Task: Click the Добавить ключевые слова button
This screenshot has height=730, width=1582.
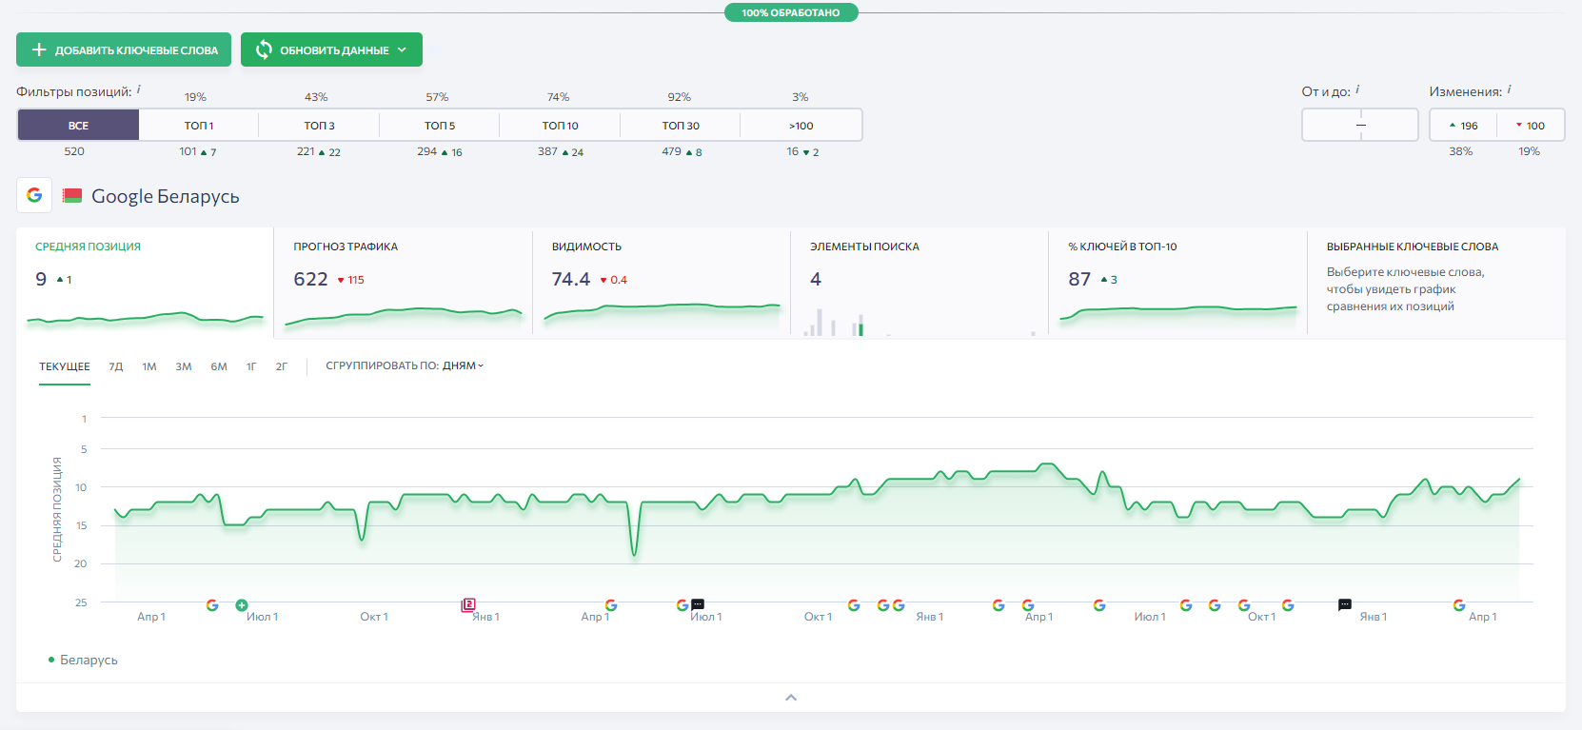Action: click(124, 49)
